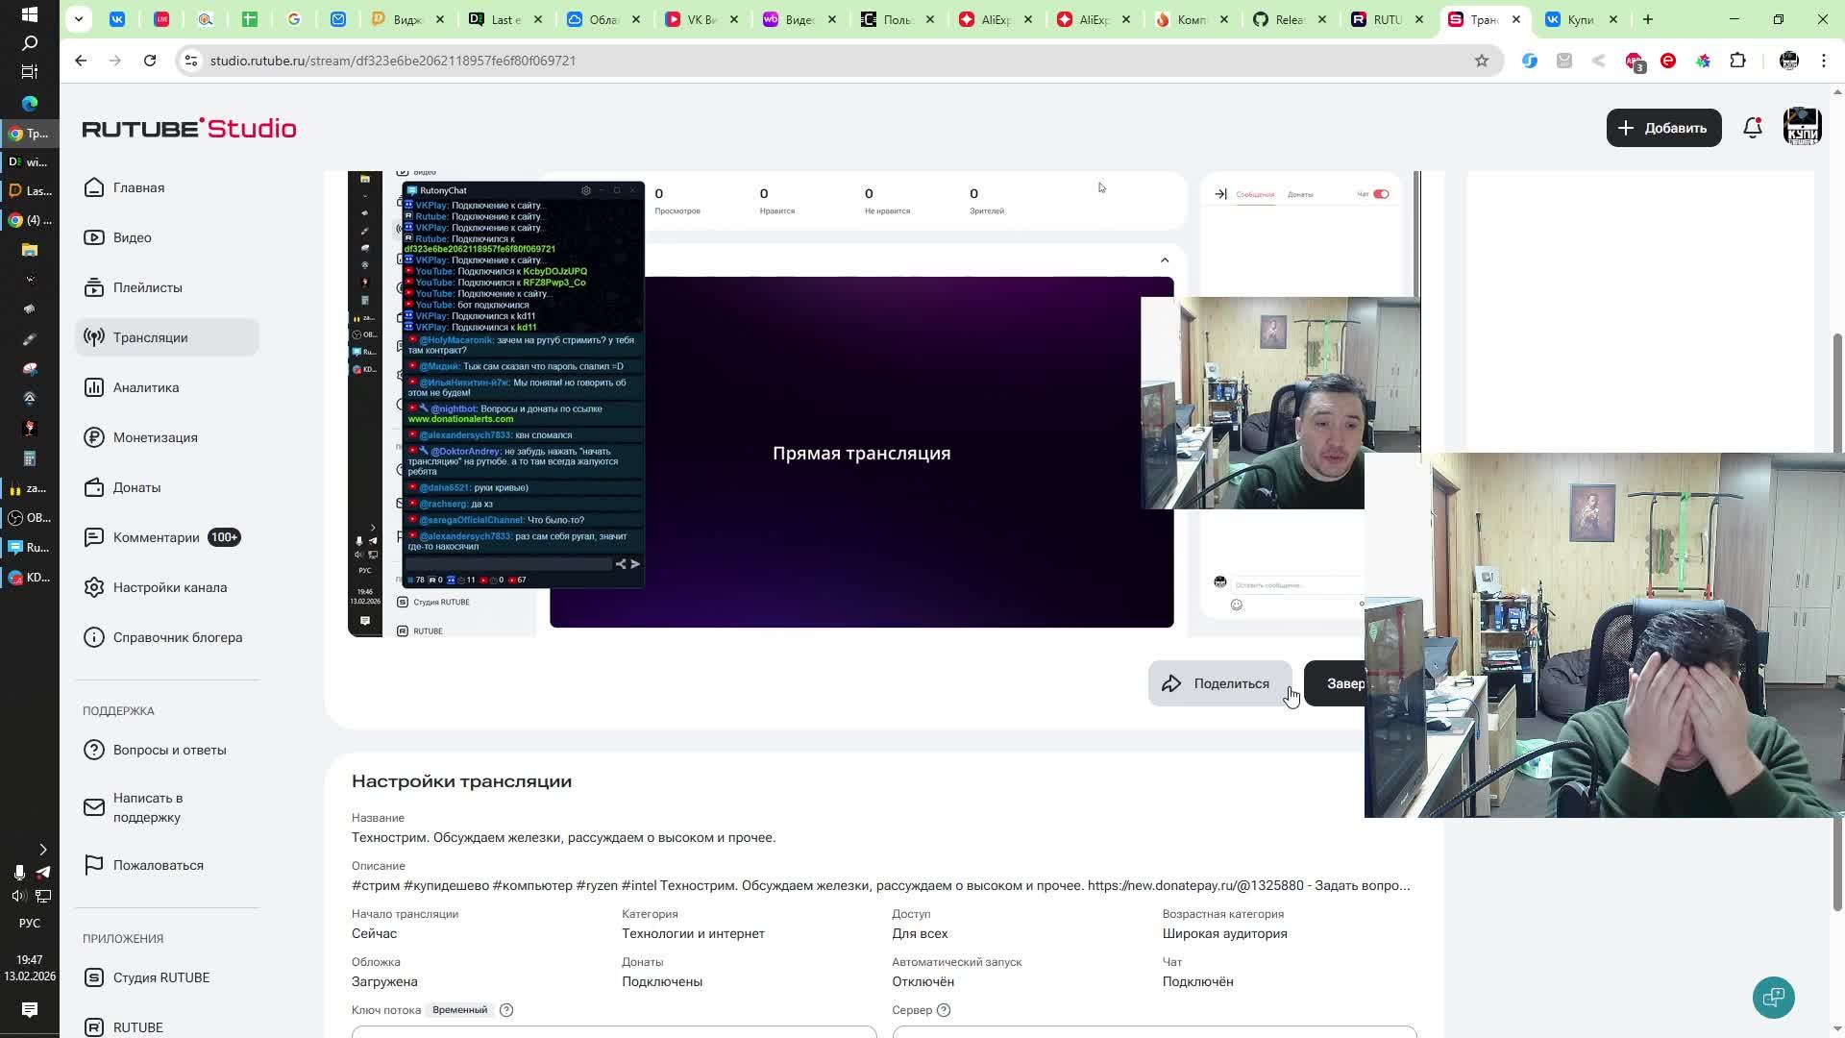This screenshot has width=1845, height=1038.
Task: Collapse the stream preview with chevron
Action: 1165,260
